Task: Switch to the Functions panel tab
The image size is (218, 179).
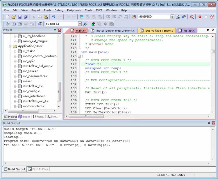Action: click(39, 117)
